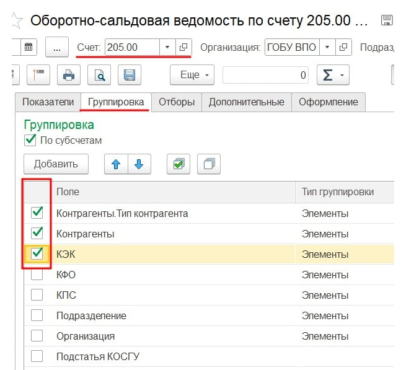Select the КФО field text
Image resolution: width=401 pixels, height=370 pixels.
[66, 275]
